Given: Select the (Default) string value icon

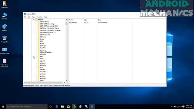Looking at the screenshot, I should (70, 22).
